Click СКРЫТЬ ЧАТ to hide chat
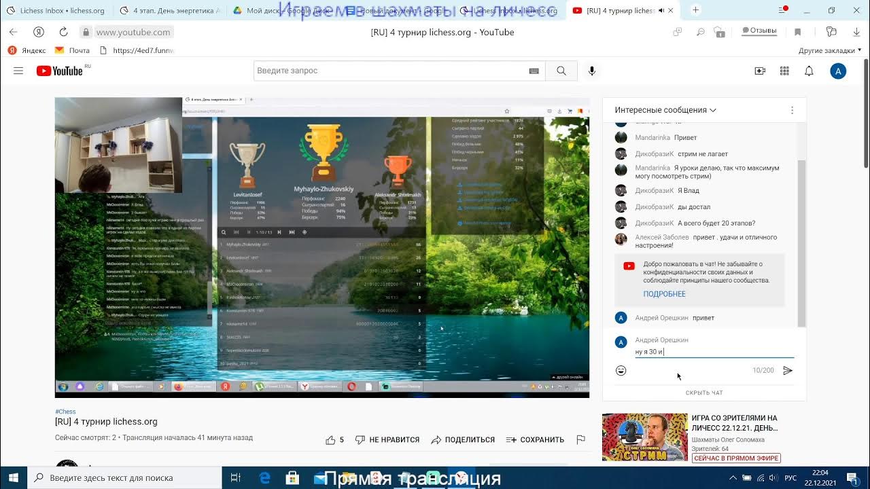The width and height of the screenshot is (870, 489). point(704,393)
